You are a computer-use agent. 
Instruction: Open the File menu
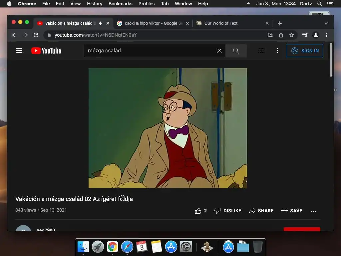[x=46, y=4]
